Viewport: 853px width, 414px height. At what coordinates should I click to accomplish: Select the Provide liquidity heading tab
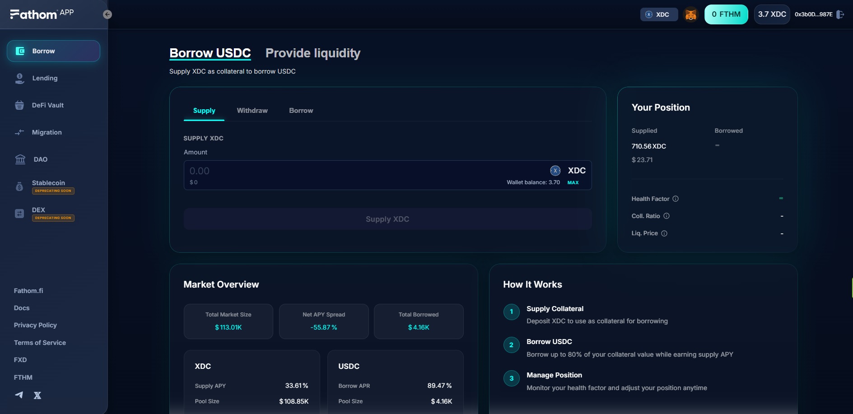(x=312, y=53)
